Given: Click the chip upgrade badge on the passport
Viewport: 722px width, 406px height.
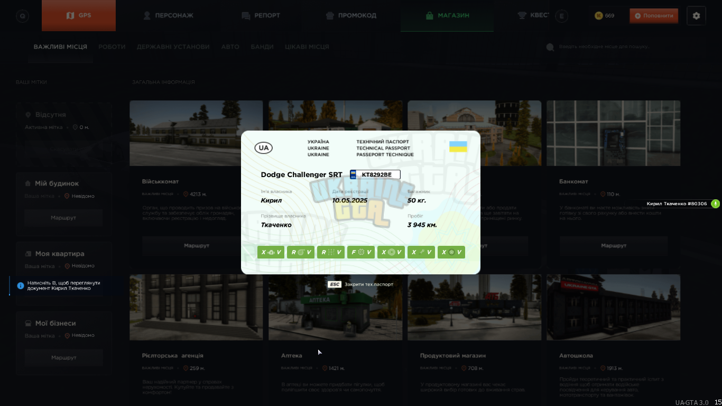Looking at the screenshot, I should click(x=361, y=252).
